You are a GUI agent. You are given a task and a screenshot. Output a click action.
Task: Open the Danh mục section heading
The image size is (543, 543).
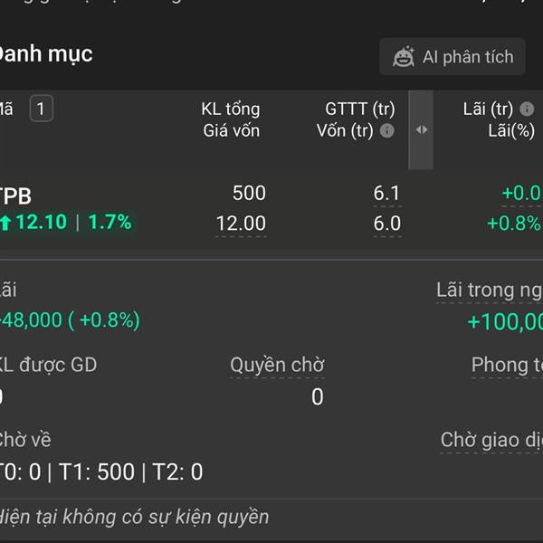tap(45, 54)
